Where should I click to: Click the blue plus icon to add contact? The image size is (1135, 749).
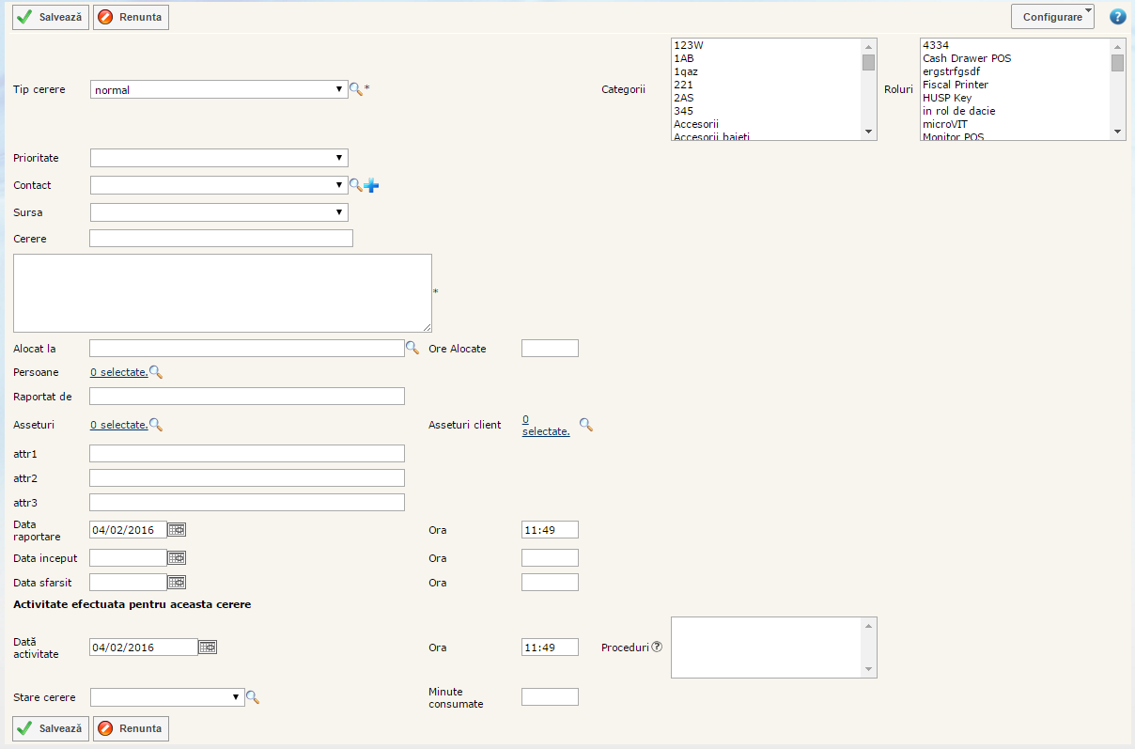pyautogui.click(x=371, y=186)
